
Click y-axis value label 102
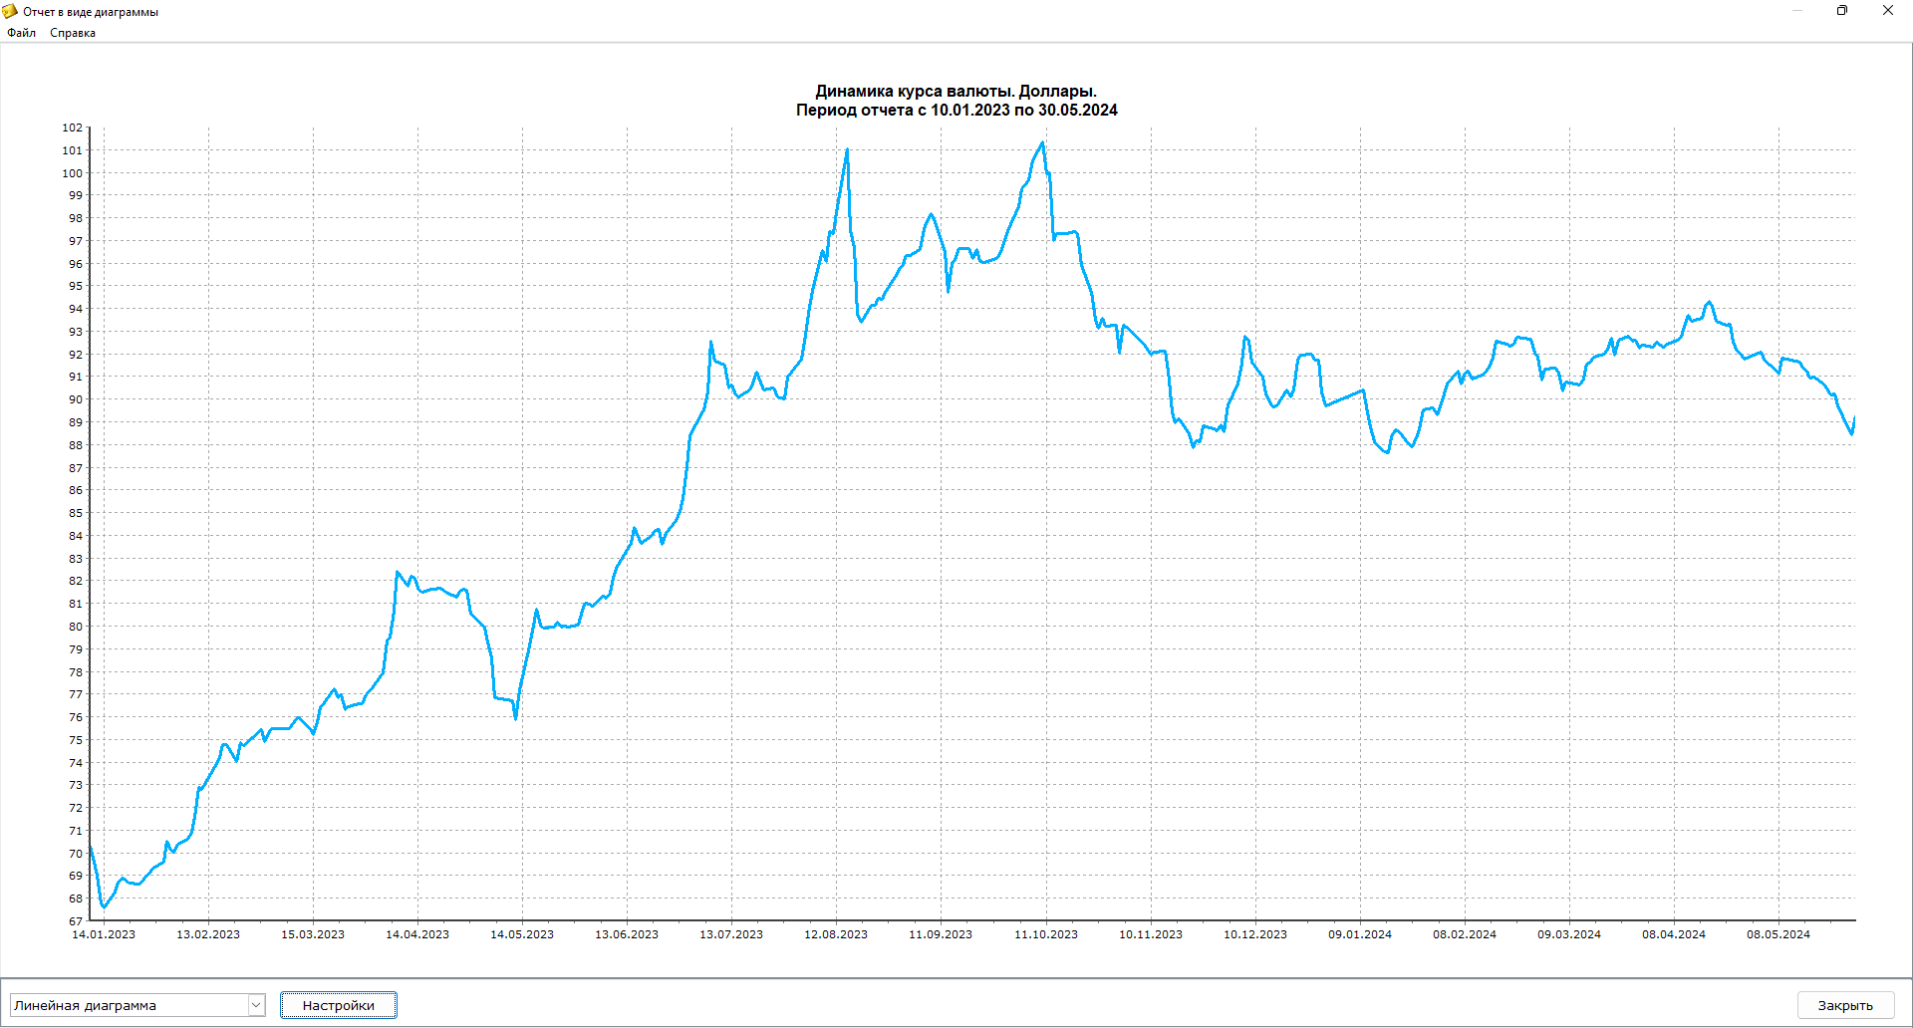[73, 128]
